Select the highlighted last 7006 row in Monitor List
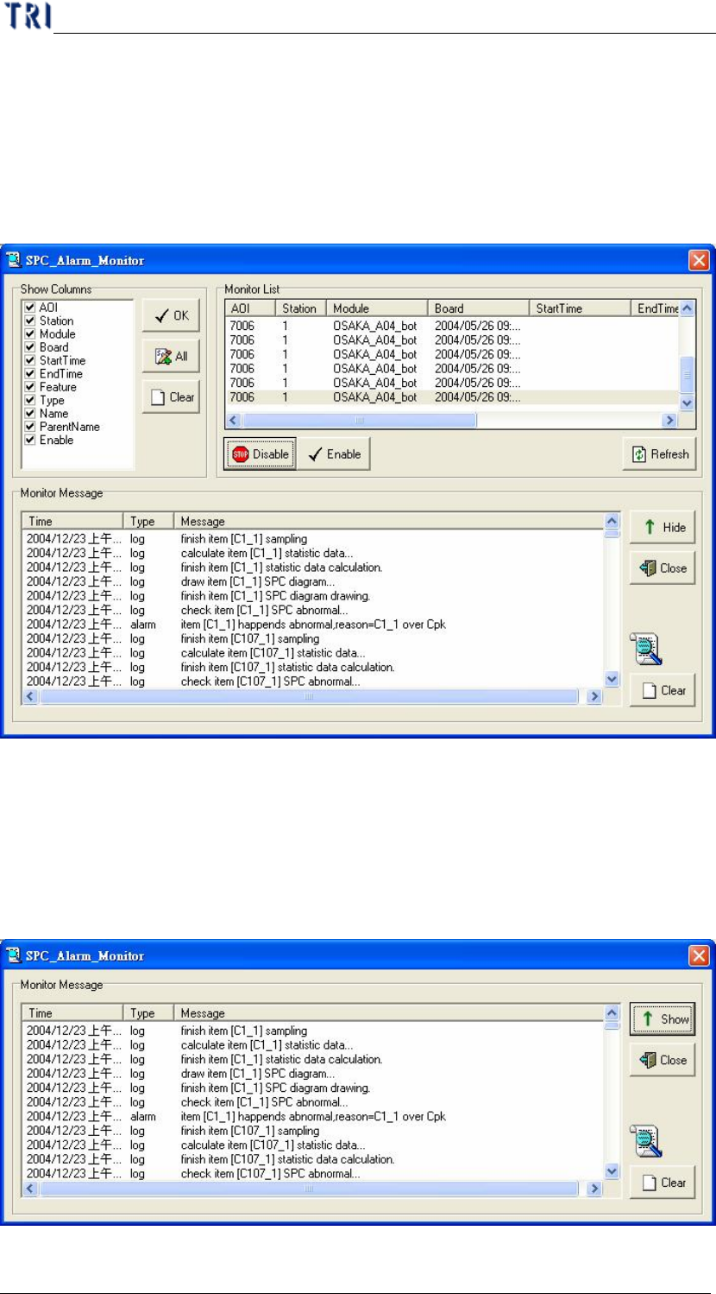Viewport: 716px width, 1294px height. point(452,397)
